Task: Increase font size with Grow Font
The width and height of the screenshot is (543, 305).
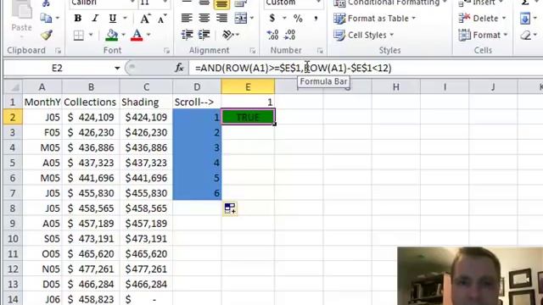Action: (145, 19)
